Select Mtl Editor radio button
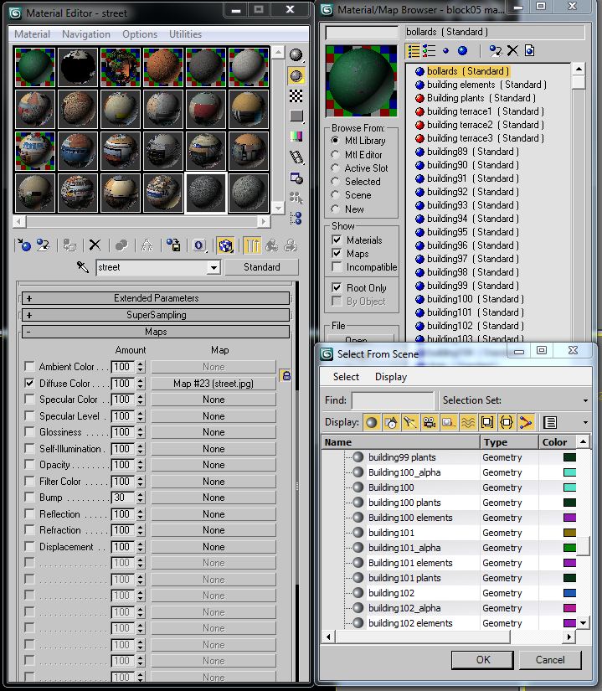This screenshot has width=602, height=691. 336,155
